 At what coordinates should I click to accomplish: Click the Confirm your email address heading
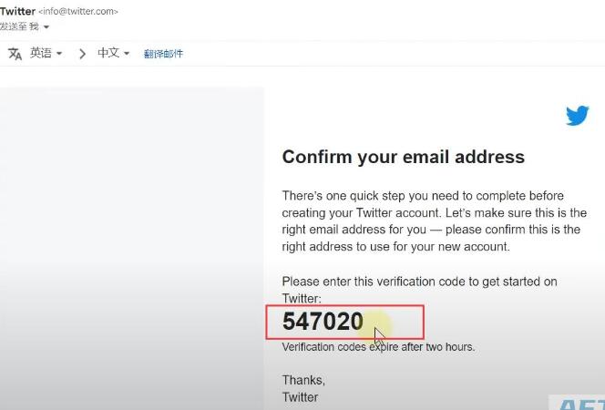click(x=404, y=157)
